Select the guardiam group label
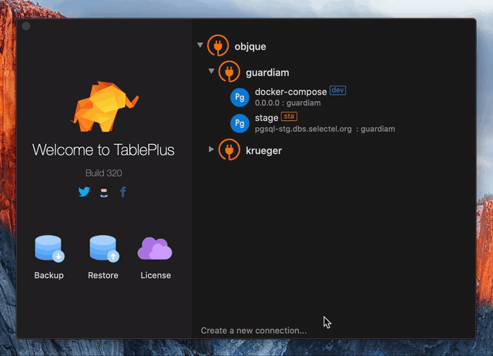 click(267, 72)
